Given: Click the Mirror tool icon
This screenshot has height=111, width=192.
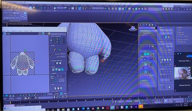Looking at the screenshot, I should [x=106, y=8].
